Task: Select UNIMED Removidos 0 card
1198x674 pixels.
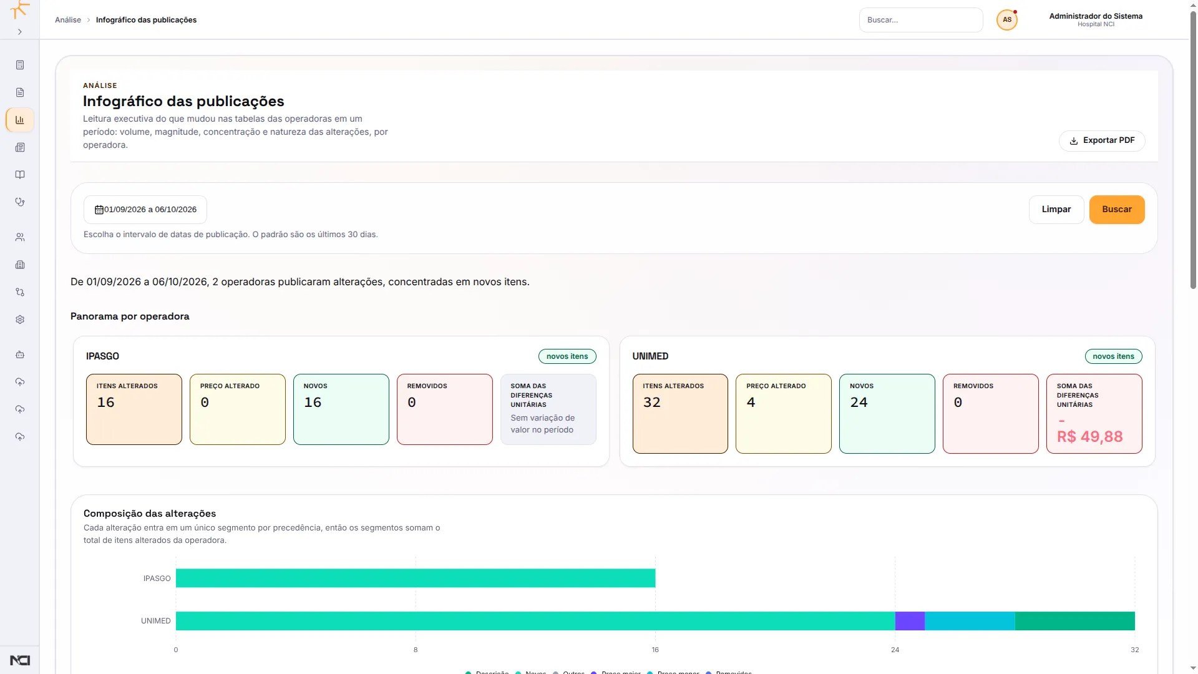Action: tap(991, 414)
